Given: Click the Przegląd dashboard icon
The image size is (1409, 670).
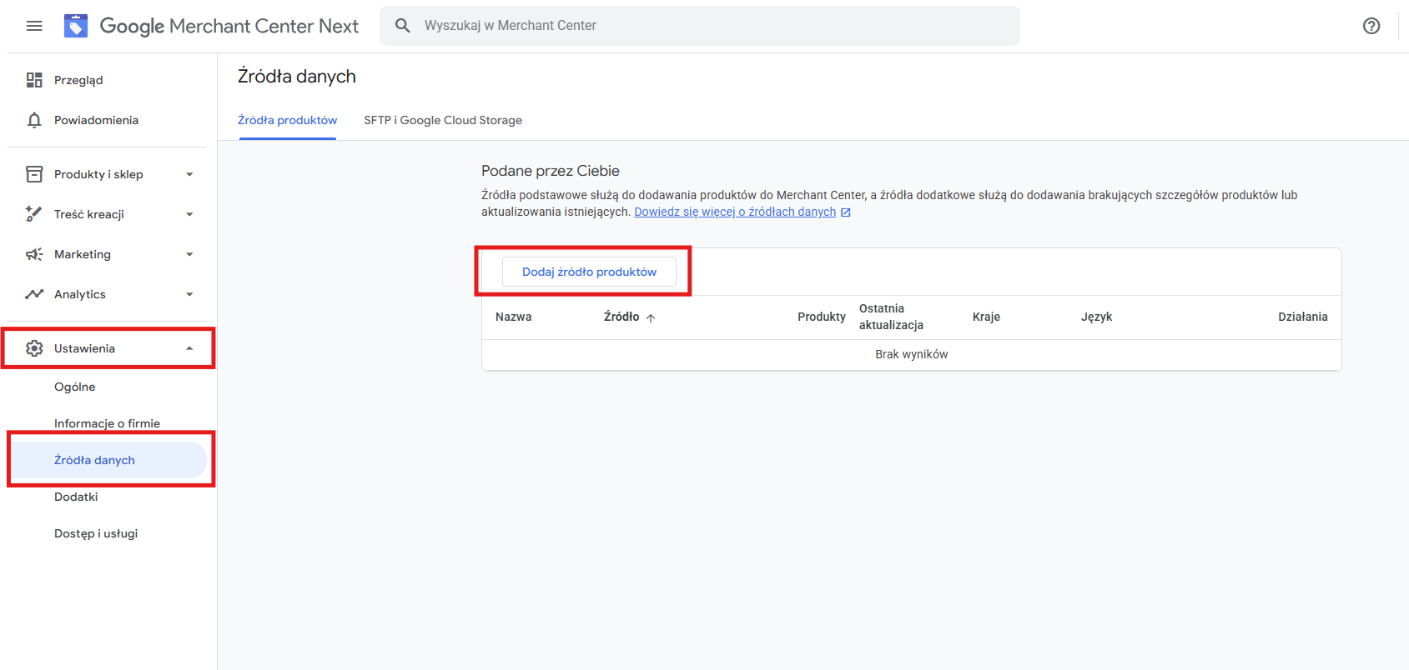Looking at the screenshot, I should (34, 80).
